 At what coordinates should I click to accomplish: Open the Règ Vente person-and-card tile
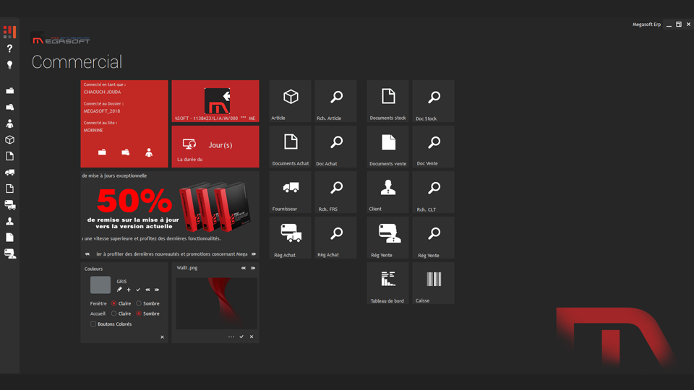point(387,238)
